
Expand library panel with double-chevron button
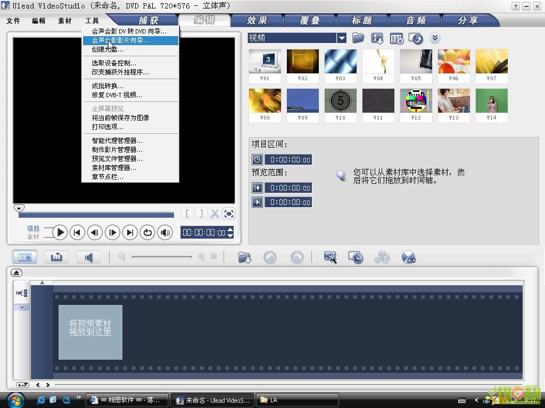click(x=435, y=38)
